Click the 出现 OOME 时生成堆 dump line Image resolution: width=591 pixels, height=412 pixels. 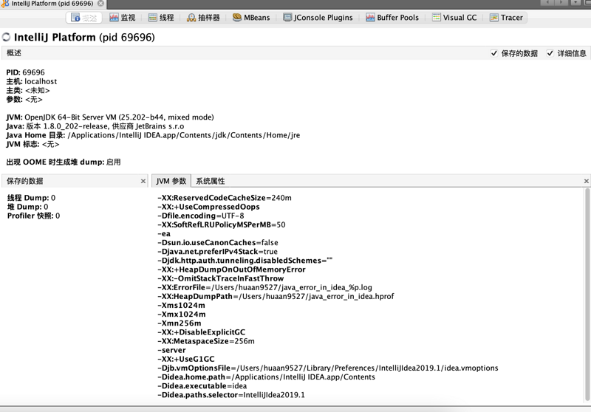[x=64, y=162]
